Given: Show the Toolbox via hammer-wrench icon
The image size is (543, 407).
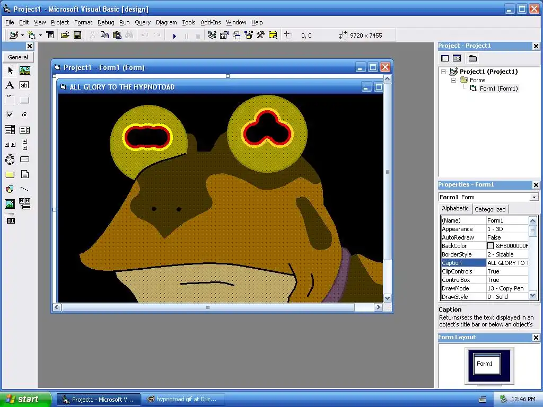Looking at the screenshot, I should (x=261, y=36).
